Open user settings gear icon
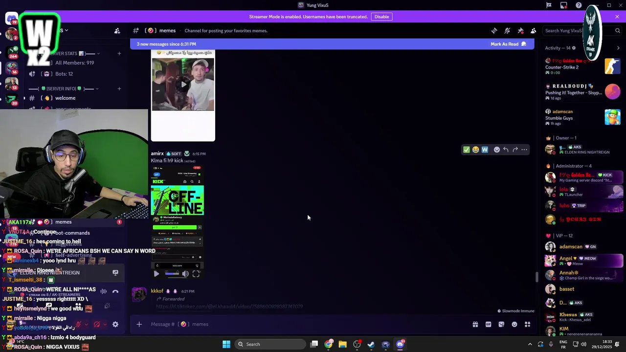The image size is (626, 352). (x=115, y=324)
